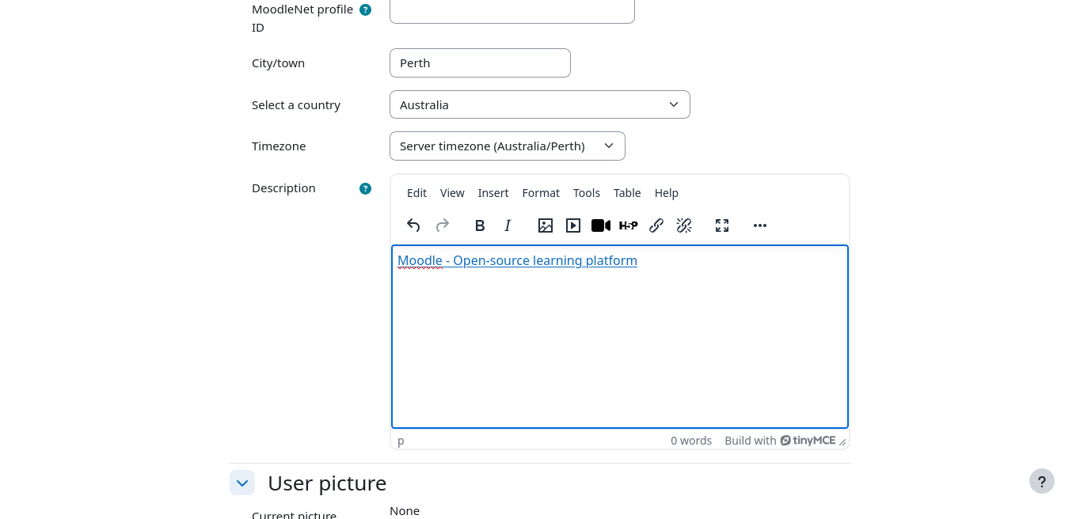The height and width of the screenshot is (519, 1080).
Task: Switch the editor to fullscreen mode
Action: tap(722, 225)
